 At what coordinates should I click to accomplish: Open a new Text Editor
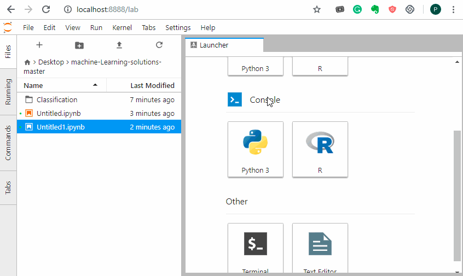point(320,248)
